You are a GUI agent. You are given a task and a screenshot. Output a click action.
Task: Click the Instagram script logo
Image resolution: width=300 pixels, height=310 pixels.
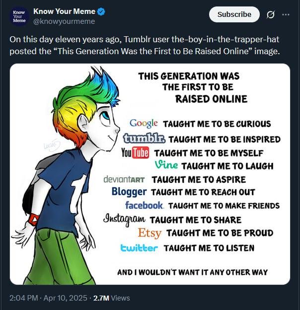tap(124, 219)
